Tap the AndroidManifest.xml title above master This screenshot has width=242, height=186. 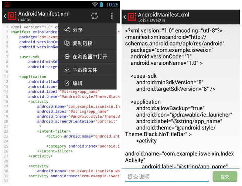pos(44,14)
